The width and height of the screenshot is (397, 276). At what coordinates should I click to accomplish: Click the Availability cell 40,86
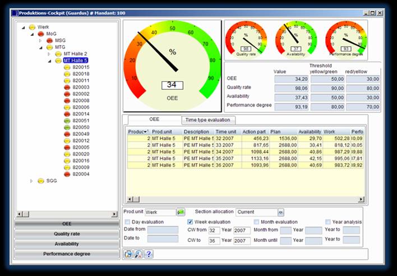310,152
